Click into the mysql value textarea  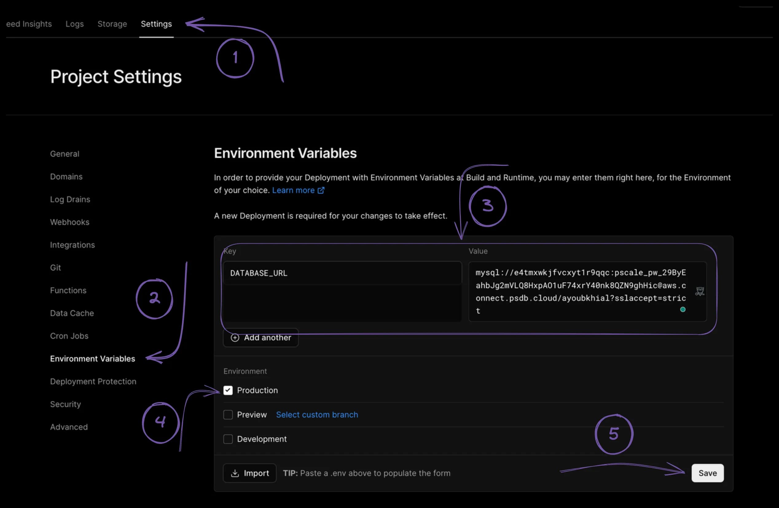pyautogui.click(x=587, y=291)
